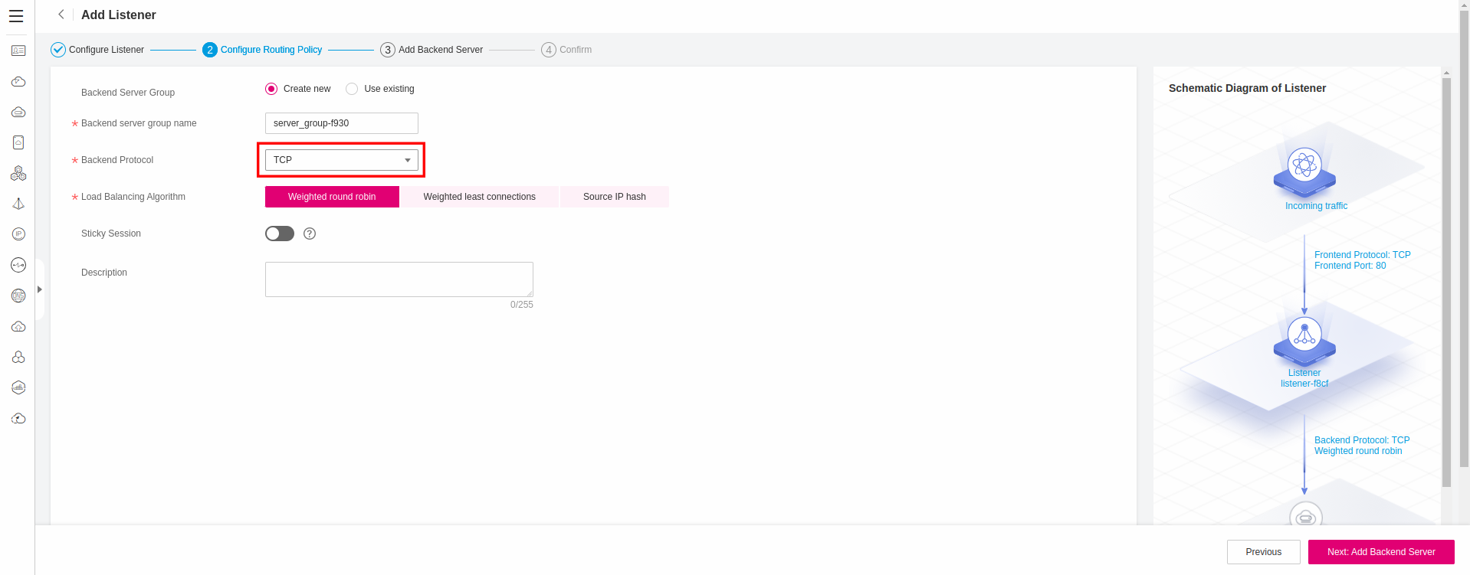Select the Use existing radio button
Image resolution: width=1470 pixels, height=575 pixels.
(352, 89)
